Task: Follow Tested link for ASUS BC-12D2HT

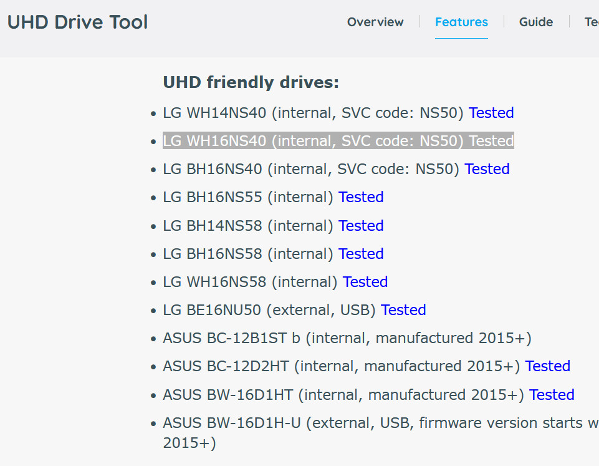Action: coord(547,366)
